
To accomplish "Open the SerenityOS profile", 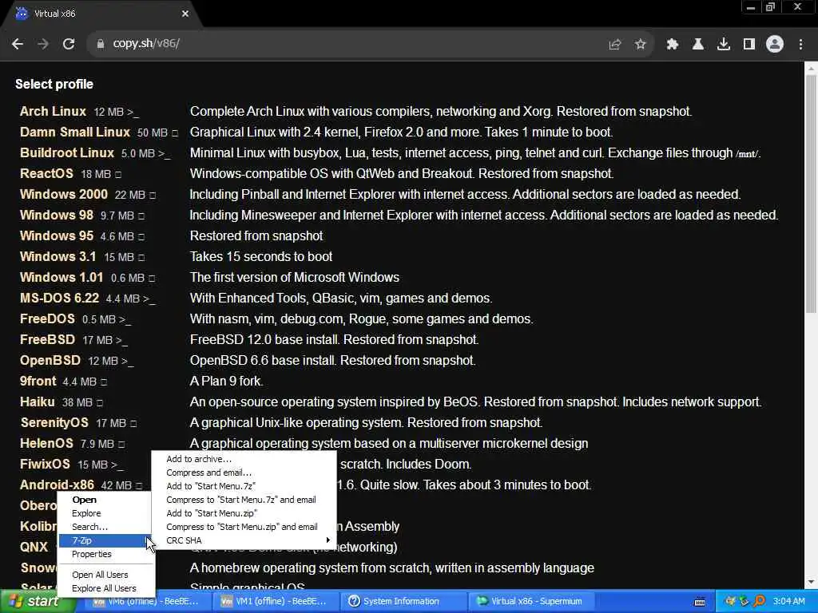I will coord(54,423).
